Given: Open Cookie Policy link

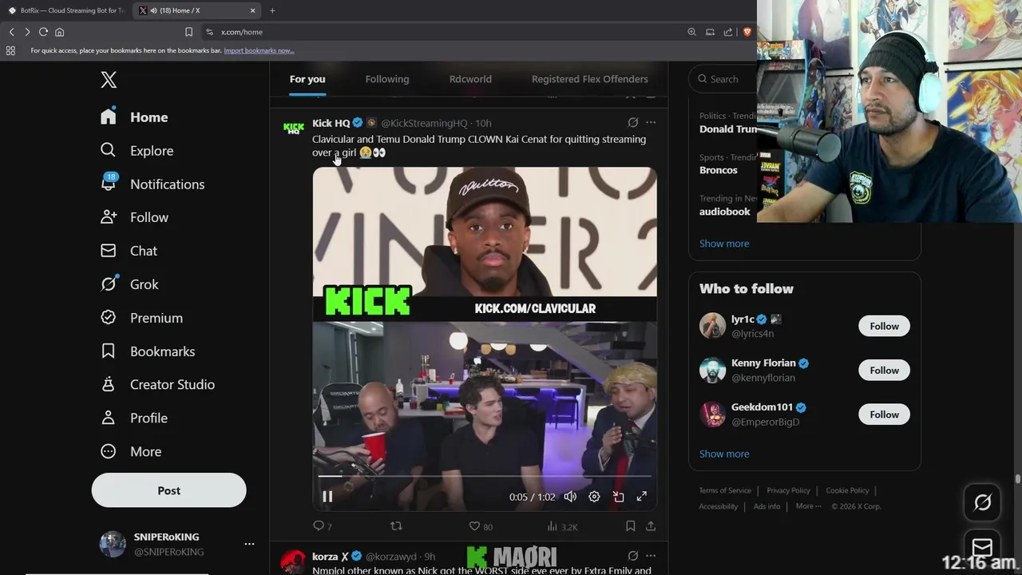Looking at the screenshot, I should point(847,490).
